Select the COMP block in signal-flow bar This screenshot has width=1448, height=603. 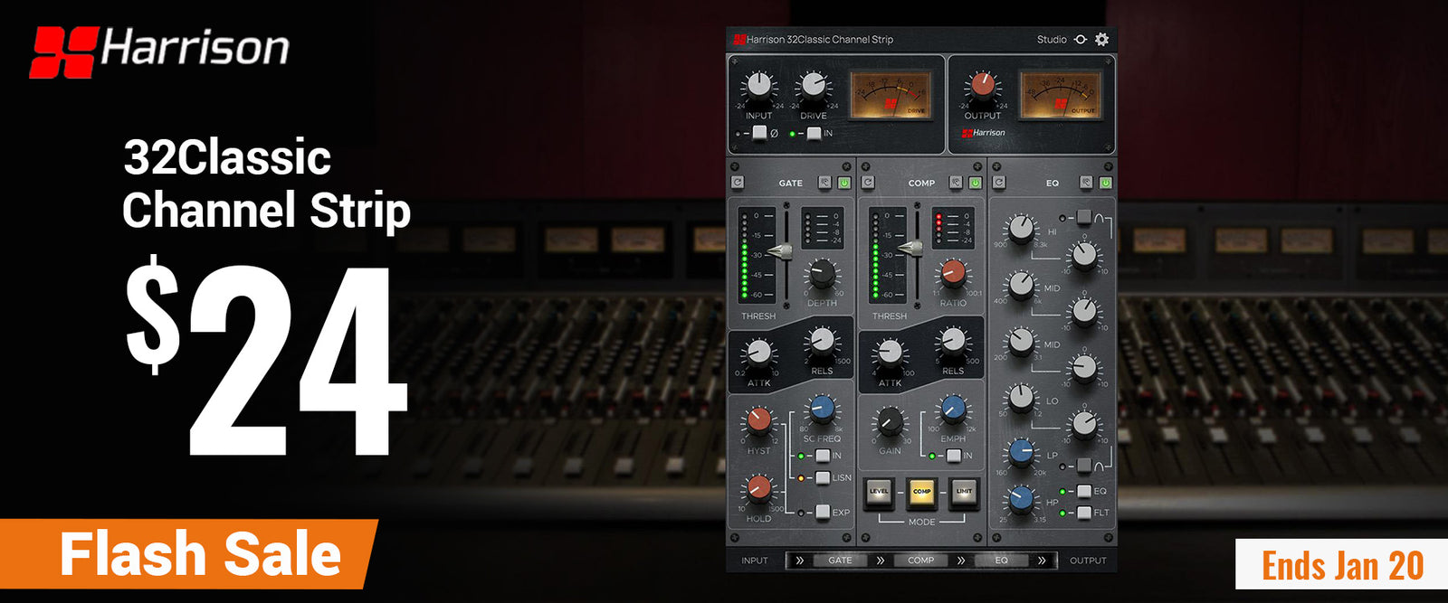(920, 561)
